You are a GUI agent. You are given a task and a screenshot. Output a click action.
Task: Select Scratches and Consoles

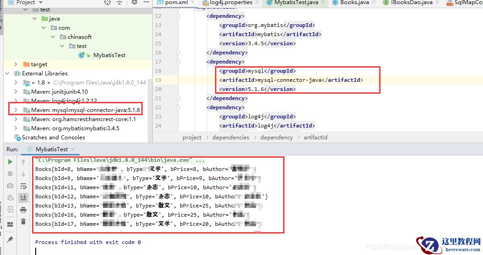pyautogui.click(x=54, y=138)
